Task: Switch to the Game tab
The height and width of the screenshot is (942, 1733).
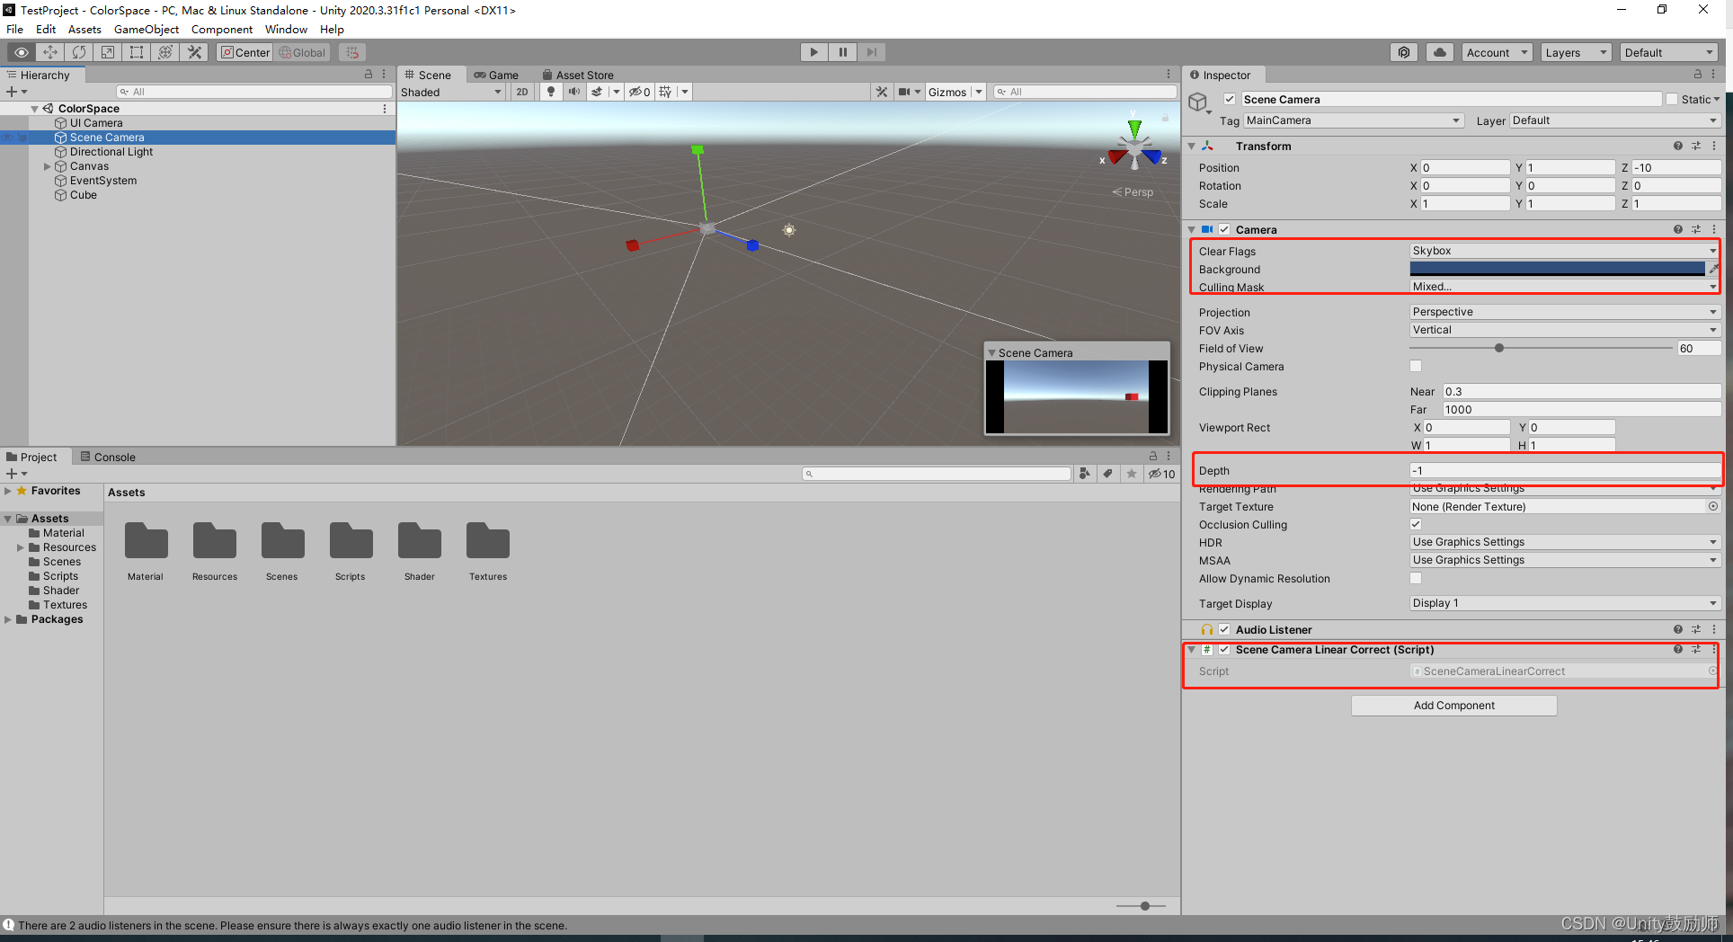Action: 496,75
